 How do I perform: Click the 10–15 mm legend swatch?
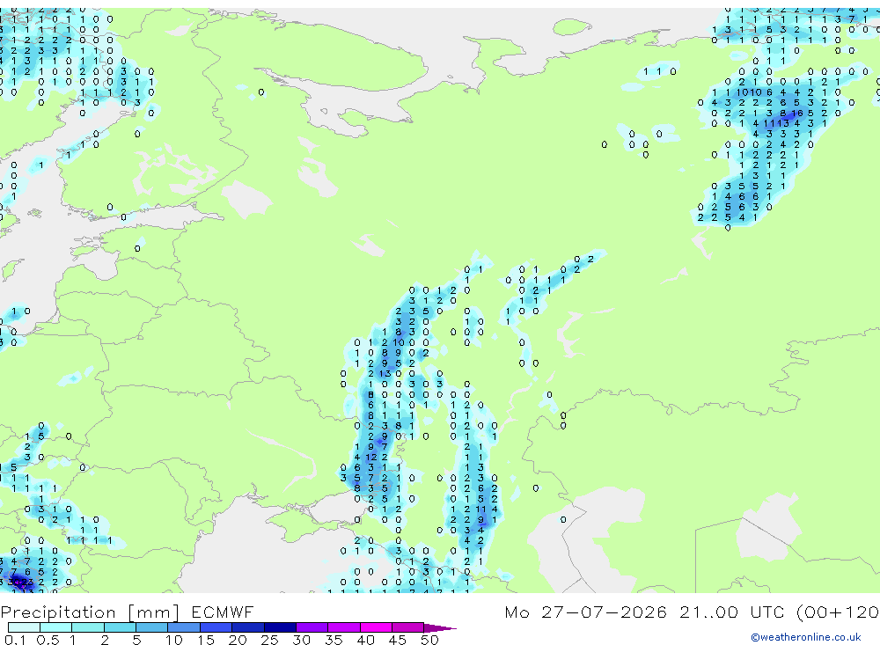tap(184, 627)
